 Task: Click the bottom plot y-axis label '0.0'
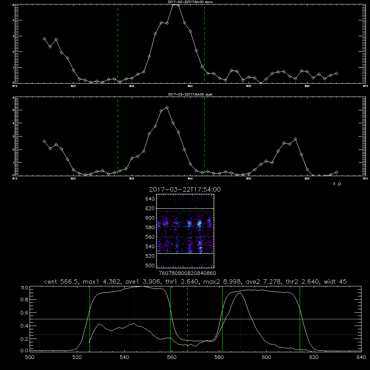coord(25,351)
